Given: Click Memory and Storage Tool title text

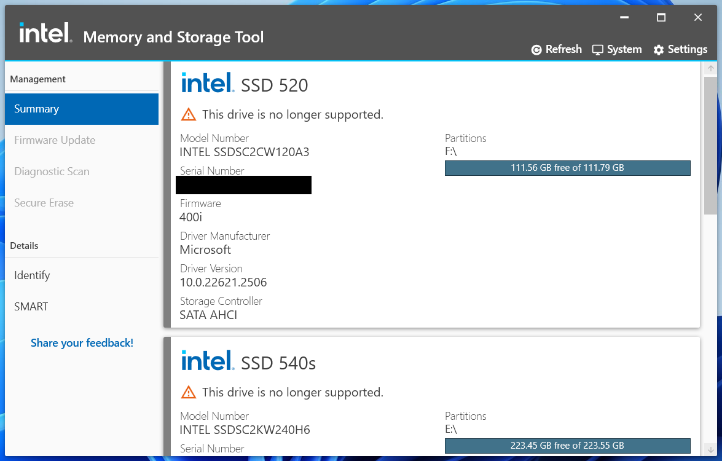Looking at the screenshot, I should pyautogui.click(x=174, y=37).
